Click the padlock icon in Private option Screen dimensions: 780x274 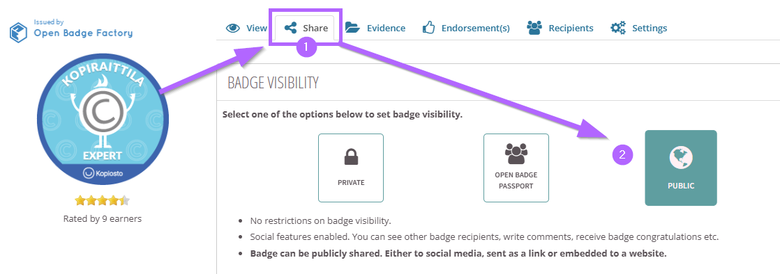pyautogui.click(x=351, y=156)
